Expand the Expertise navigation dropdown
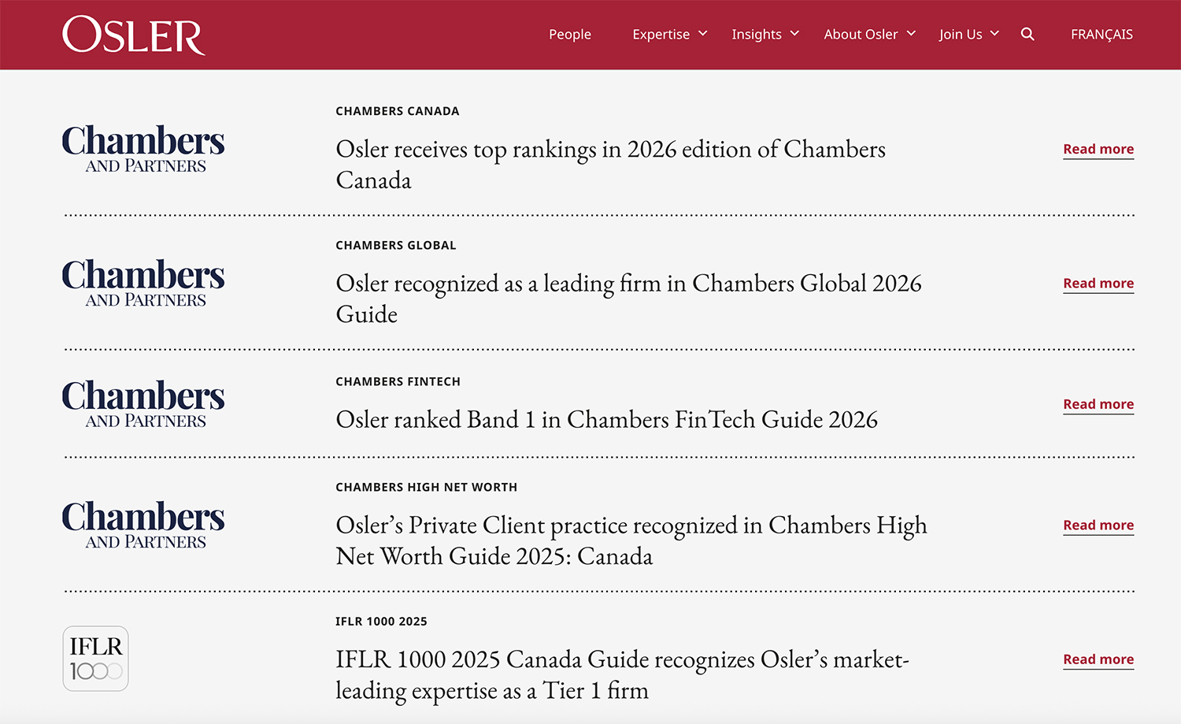The image size is (1181, 724). [669, 34]
